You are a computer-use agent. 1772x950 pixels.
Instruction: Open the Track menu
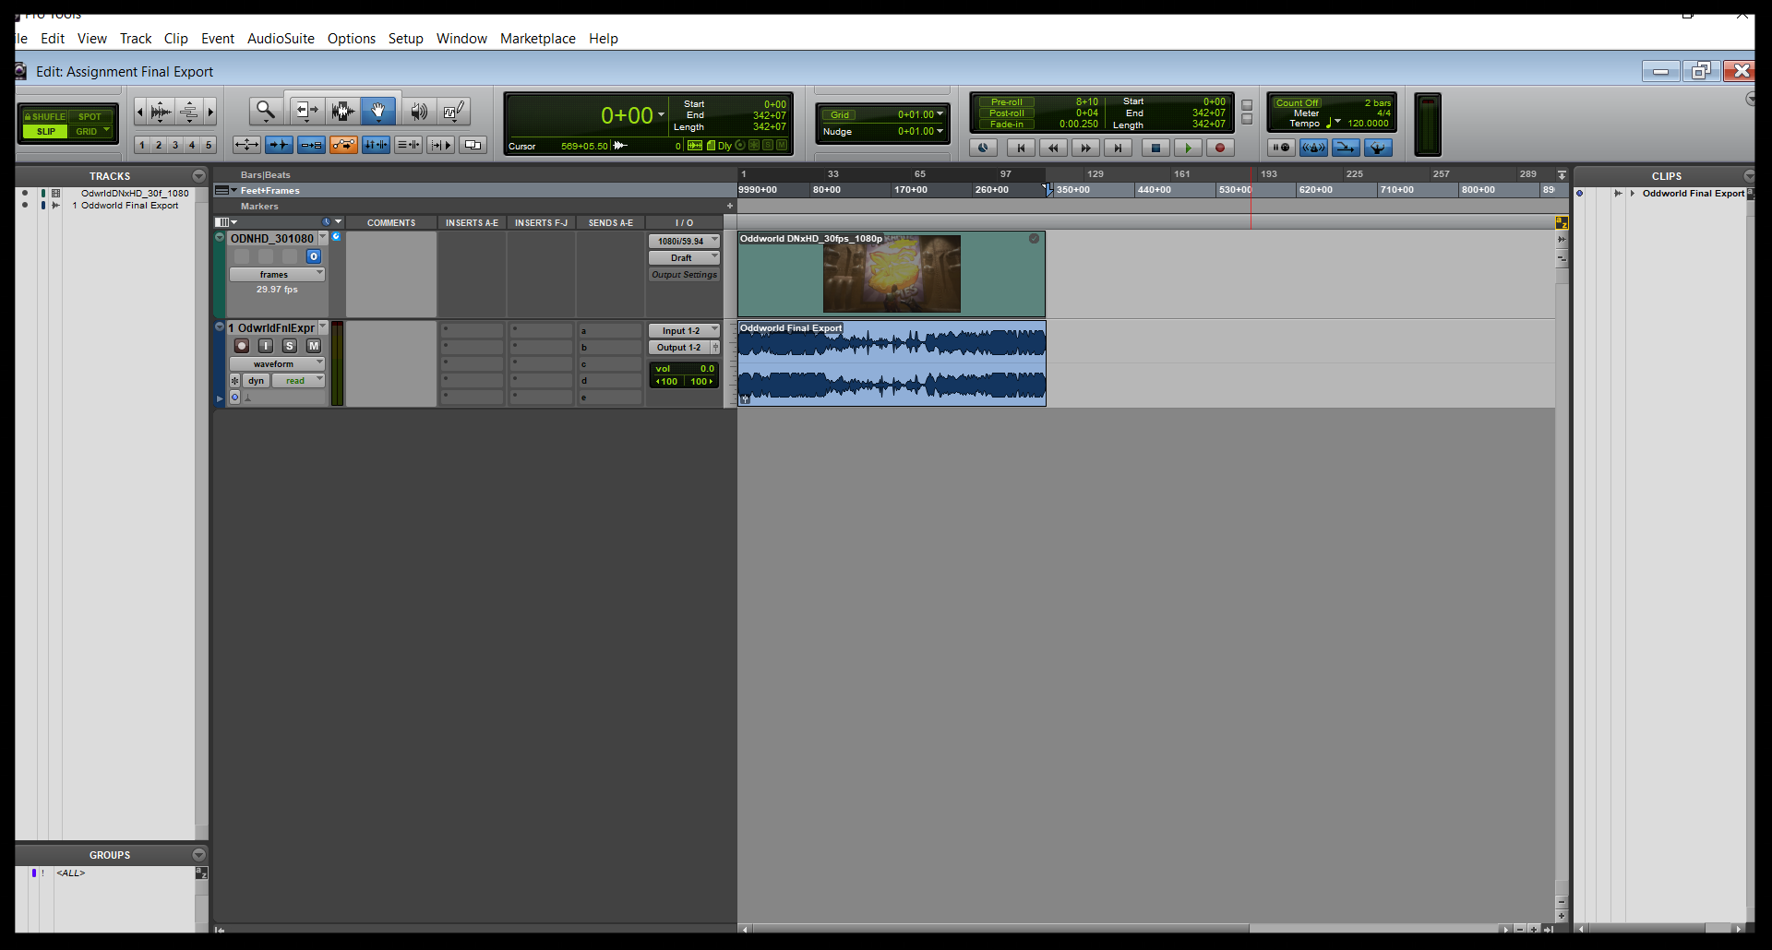pos(136,39)
